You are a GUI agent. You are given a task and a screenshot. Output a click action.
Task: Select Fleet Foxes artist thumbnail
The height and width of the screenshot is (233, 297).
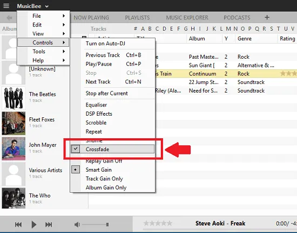[13, 123]
